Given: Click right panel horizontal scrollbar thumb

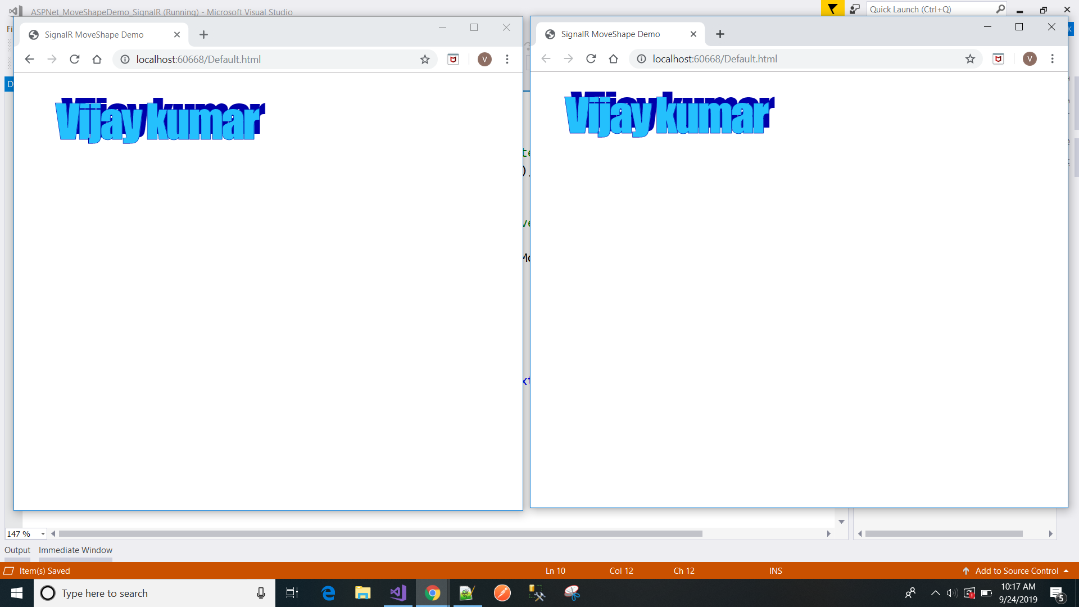Looking at the screenshot, I should point(944,534).
